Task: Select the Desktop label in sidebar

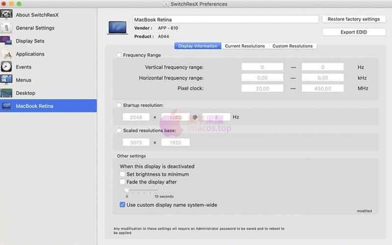Action: pos(25,93)
